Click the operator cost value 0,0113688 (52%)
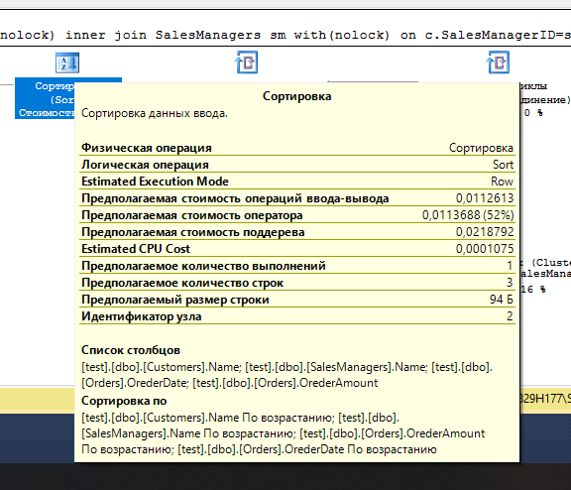This screenshot has width=571, height=490. [x=468, y=215]
